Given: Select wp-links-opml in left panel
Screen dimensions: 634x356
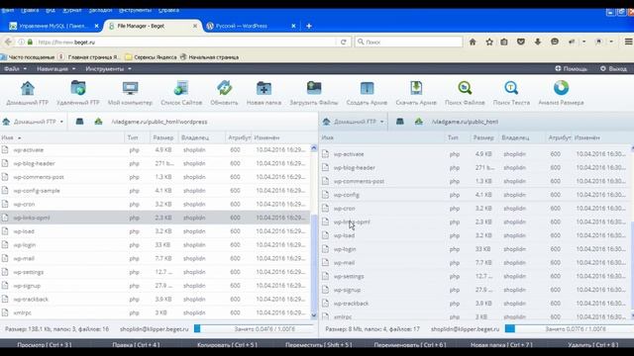Looking at the screenshot, I should click(156, 218).
